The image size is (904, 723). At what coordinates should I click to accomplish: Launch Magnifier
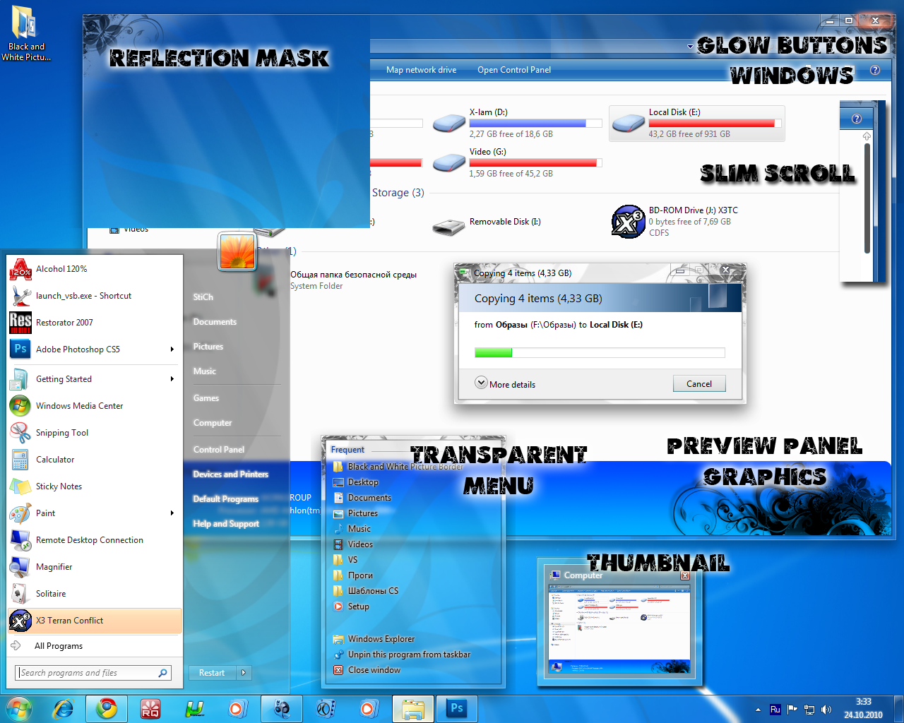point(95,567)
